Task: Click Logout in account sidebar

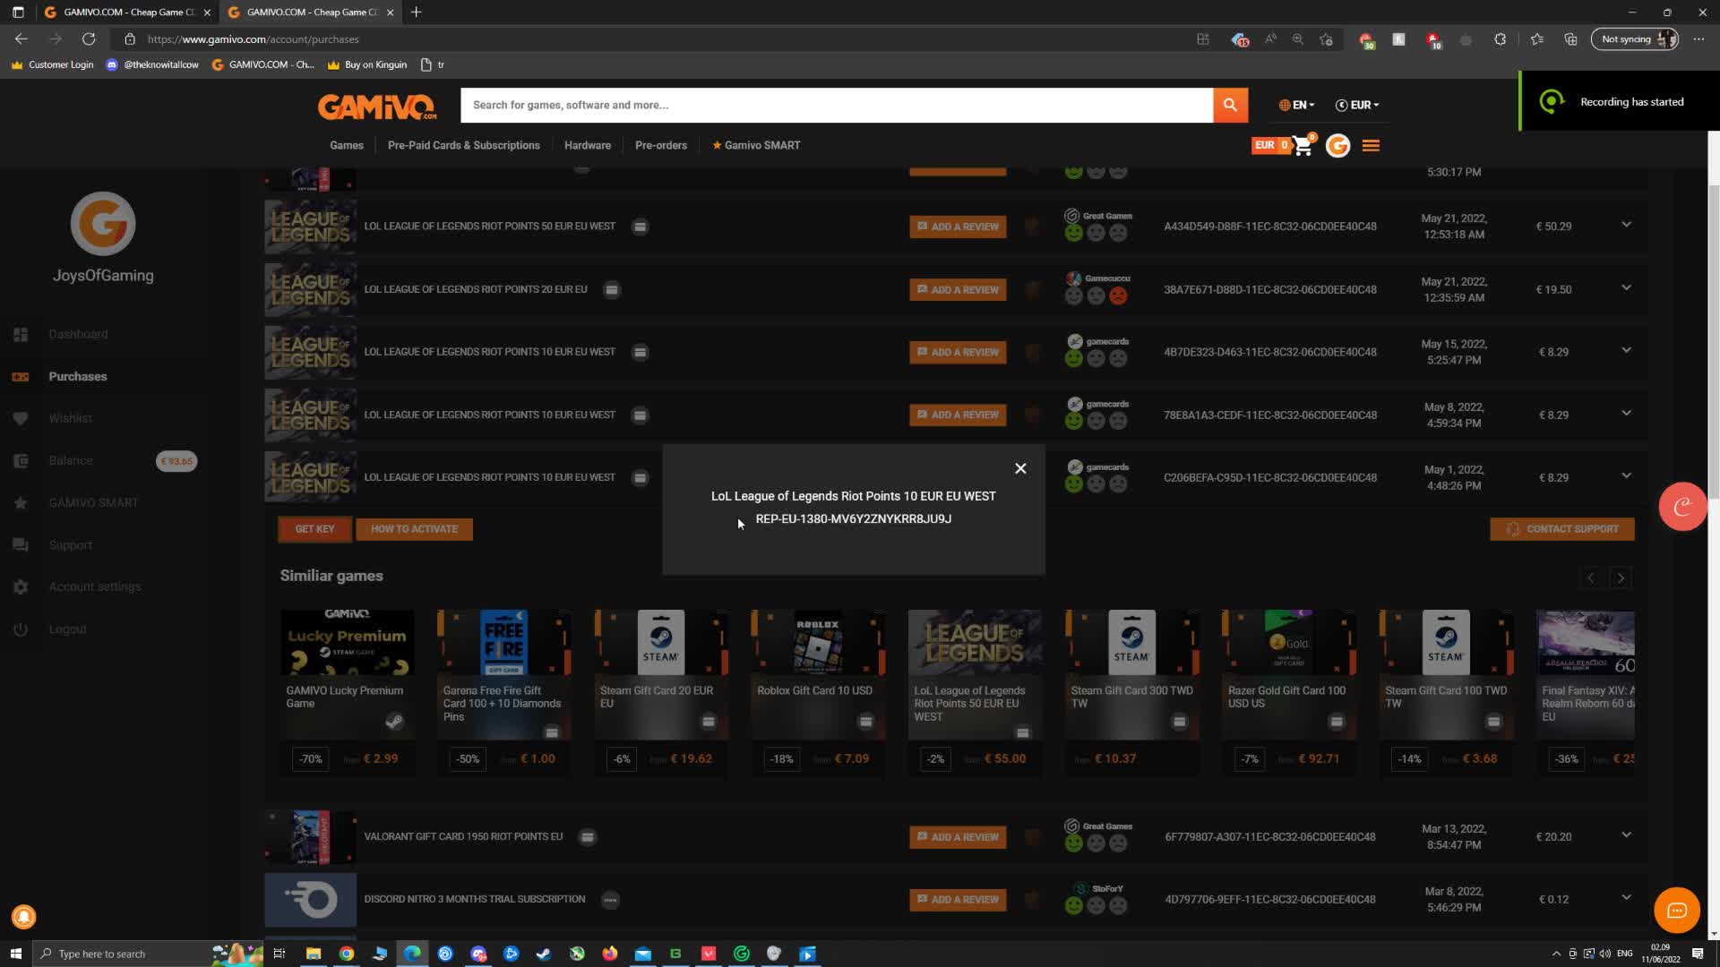Action: (x=67, y=629)
